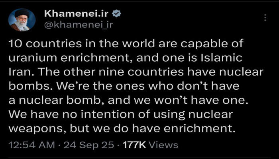The height and width of the screenshot is (159, 279).
Task: Open the three-dot more options menu
Action: 265,17
